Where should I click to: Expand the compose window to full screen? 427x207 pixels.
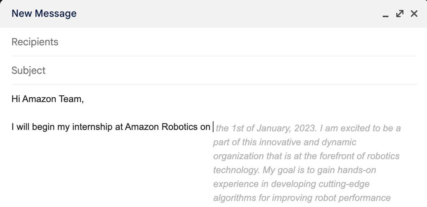point(399,14)
